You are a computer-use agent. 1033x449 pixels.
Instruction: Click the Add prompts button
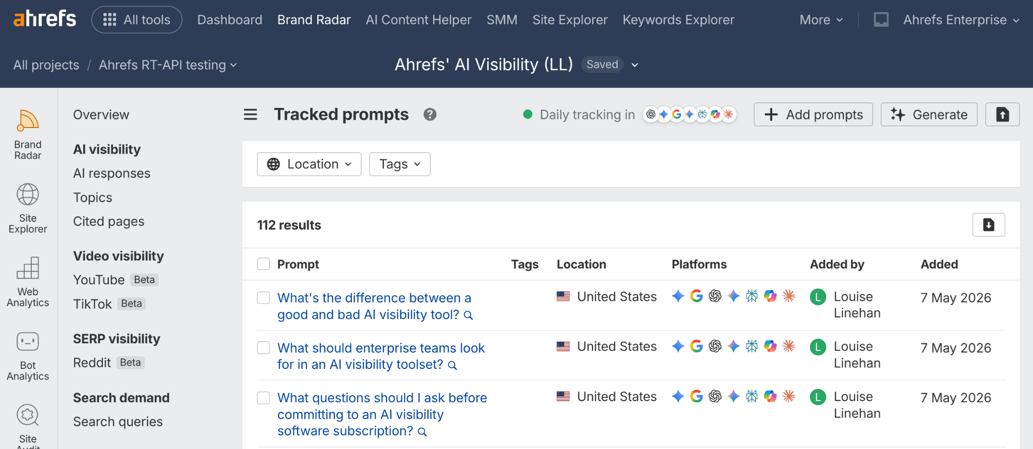813,114
